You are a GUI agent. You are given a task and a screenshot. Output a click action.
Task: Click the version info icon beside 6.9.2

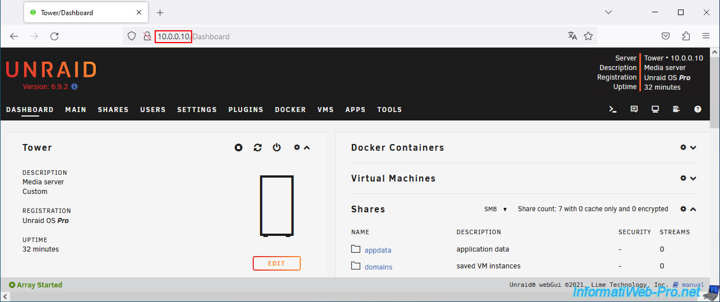[x=75, y=87]
